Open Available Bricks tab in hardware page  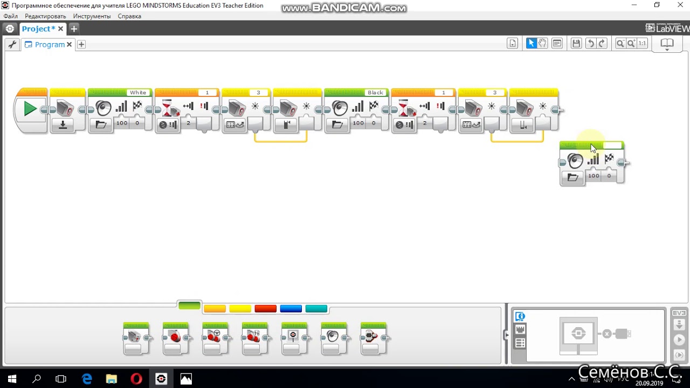[520, 343]
